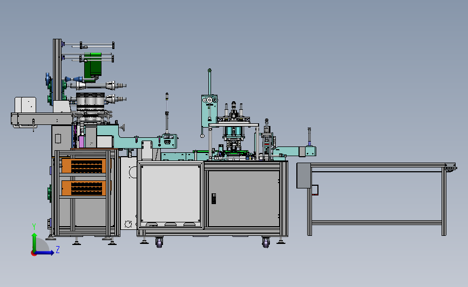Image resolution: width=468 pixels, height=287 pixels.
Task: Select the lower orange drawer panel
Action: 84,188
